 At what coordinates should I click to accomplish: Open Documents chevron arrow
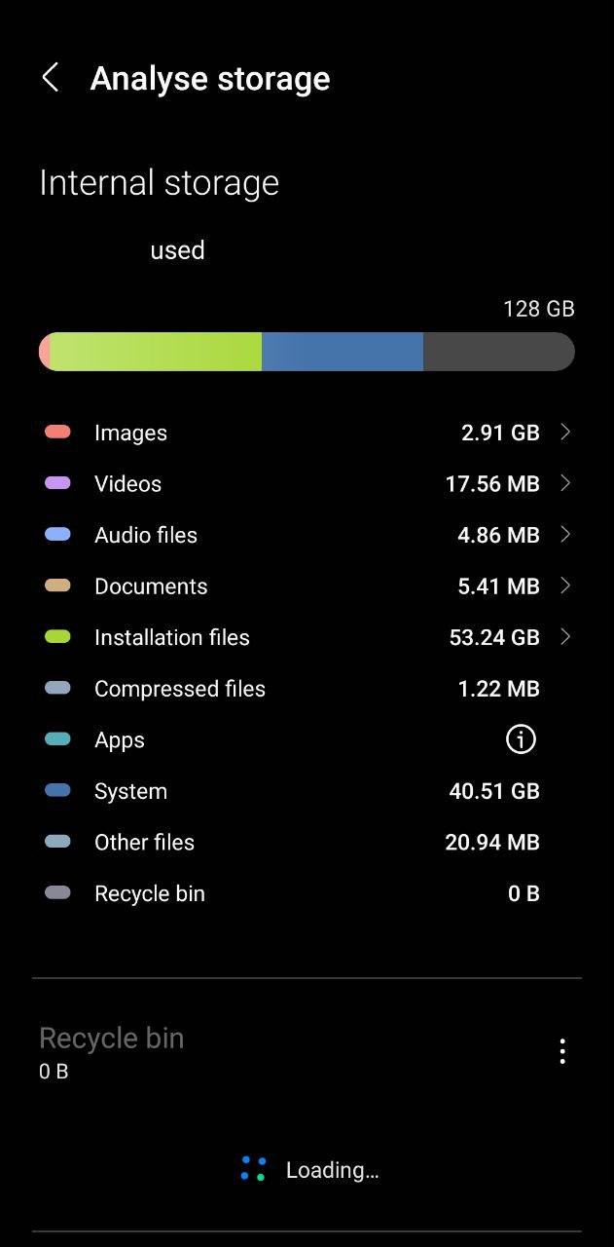click(565, 586)
